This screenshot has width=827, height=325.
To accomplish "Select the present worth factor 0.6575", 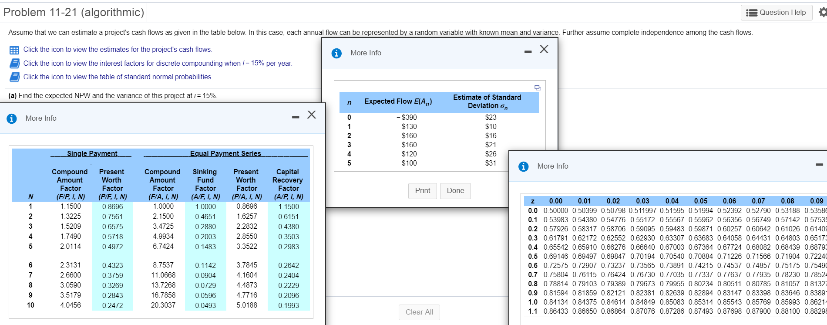I will [x=112, y=227].
